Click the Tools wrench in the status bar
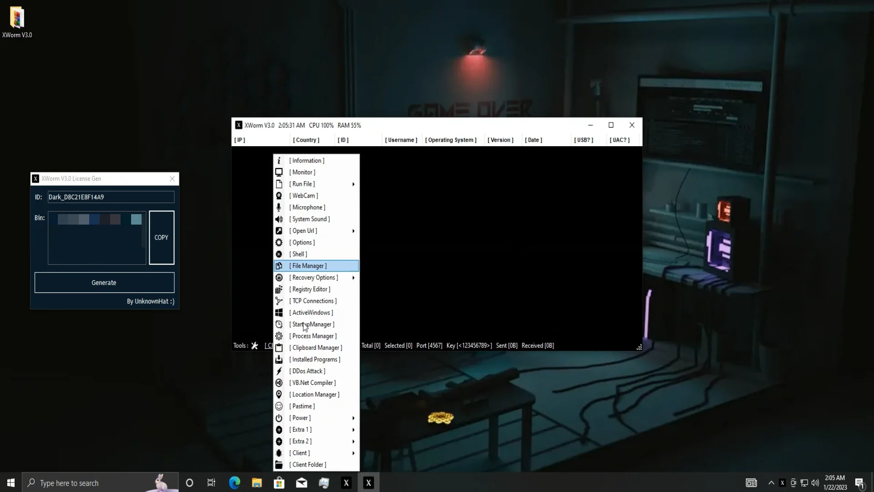This screenshot has height=492, width=874. (x=254, y=345)
